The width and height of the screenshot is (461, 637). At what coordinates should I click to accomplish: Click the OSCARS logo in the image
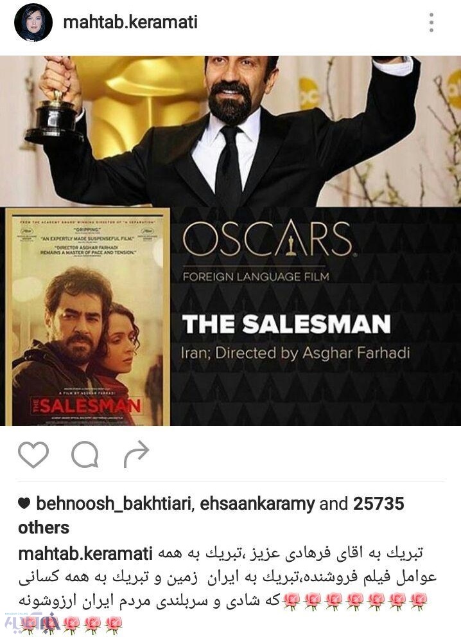268,239
